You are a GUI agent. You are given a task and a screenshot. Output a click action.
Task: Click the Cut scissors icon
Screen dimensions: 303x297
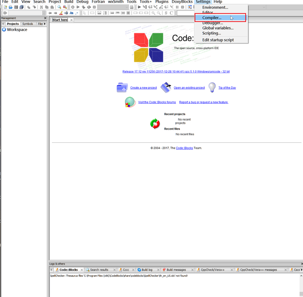tap(41, 7)
